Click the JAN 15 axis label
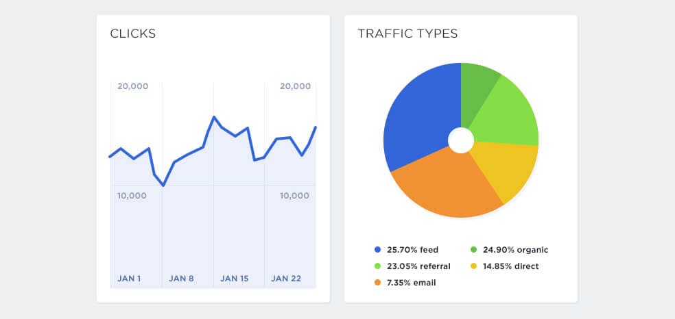Image resolution: width=675 pixels, height=319 pixels. pos(234,279)
